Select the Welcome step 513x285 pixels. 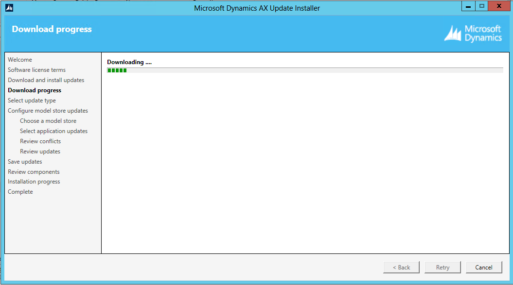[x=19, y=59]
